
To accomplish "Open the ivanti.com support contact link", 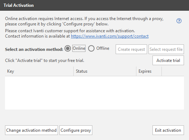I will [110, 36].
